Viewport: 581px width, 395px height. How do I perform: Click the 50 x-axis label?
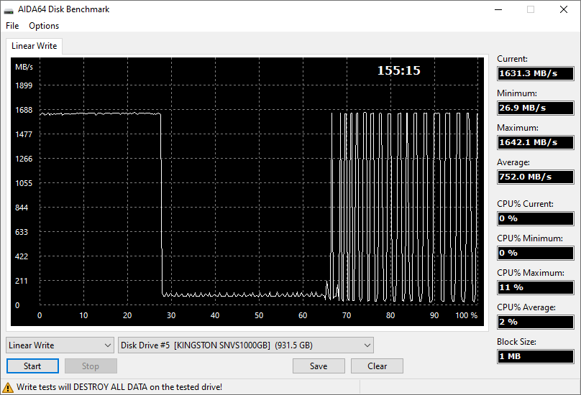pyautogui.click(x=259, y=315)
